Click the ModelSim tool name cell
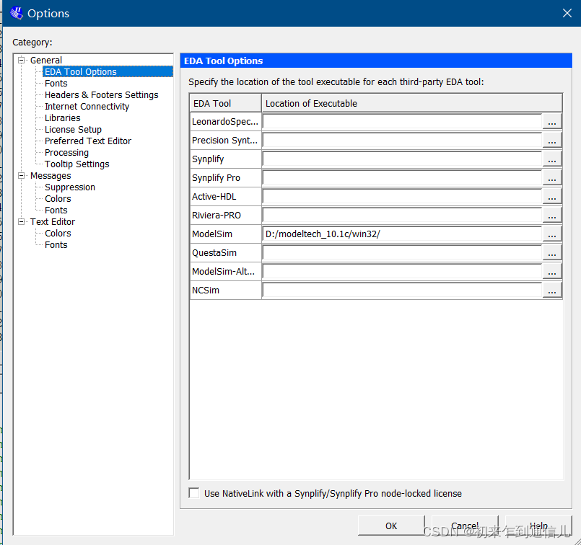Screen dimensions: 581x545 click(226, 234)
